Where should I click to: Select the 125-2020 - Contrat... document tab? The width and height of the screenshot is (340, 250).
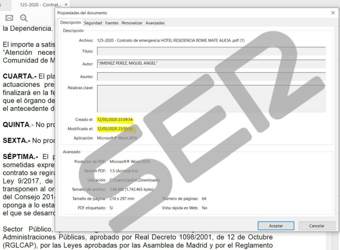click(40, 5)
